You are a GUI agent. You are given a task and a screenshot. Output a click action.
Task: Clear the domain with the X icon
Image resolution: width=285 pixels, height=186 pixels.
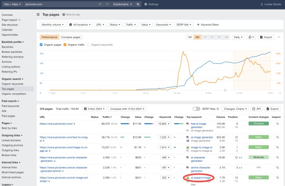point(107,4)
